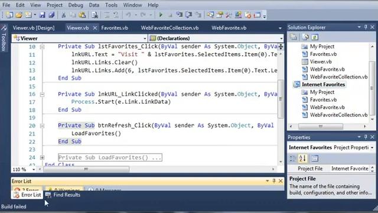Image resolution: width=378 pixels, height=213 pixels.
Task: Open Properties Window from the toolbar icon
Action: pyautogui.click(x=220, y=15)
